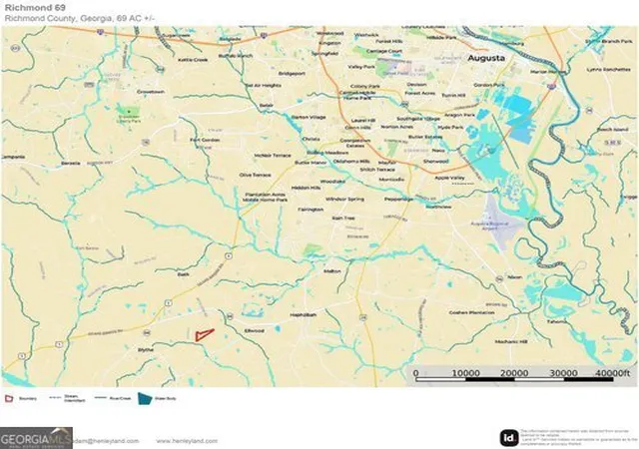Image resolution: width=639 pixels, height=449 pixels.
Task: Click the blue Water Body legend swatch
Action: 145,398
